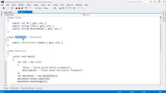The height and width of the screenshot is (93, 166).
Task: Open the PROJECT menu
Action: 21,5
